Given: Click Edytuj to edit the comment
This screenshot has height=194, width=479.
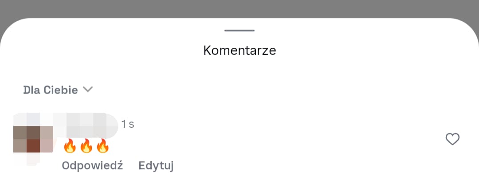Looking at the screenshot, I should point(156,166).
